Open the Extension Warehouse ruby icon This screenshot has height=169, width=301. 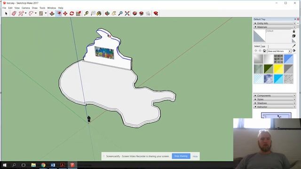[x=156, y=14]
